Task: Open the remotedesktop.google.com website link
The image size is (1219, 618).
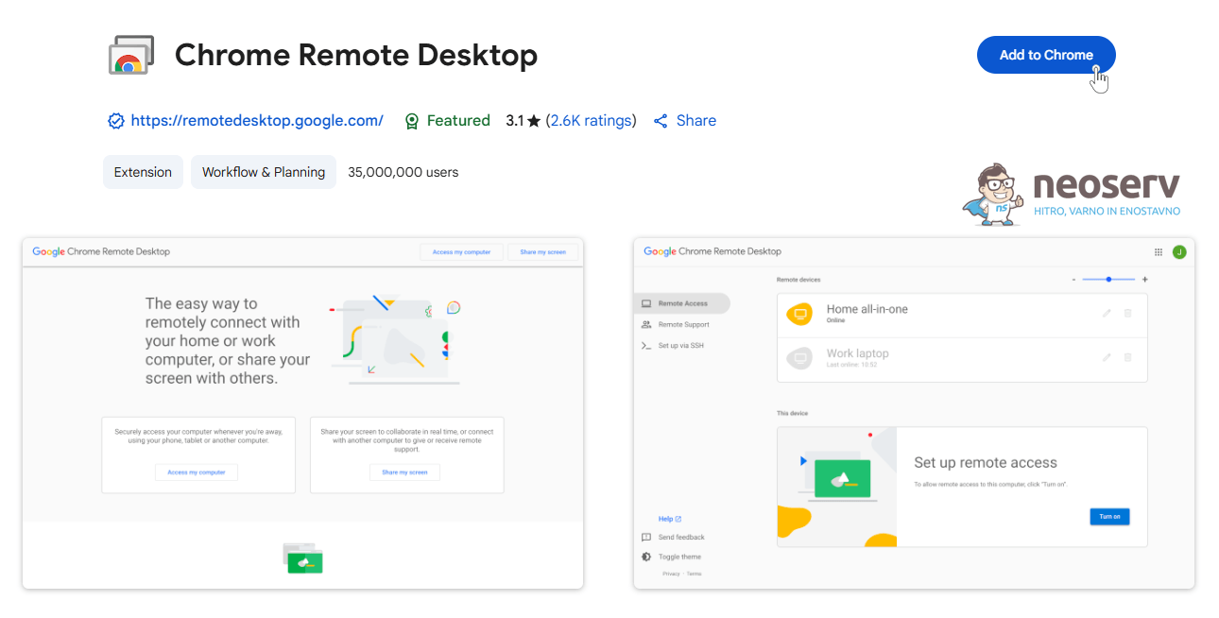Action: pos(257,120)
